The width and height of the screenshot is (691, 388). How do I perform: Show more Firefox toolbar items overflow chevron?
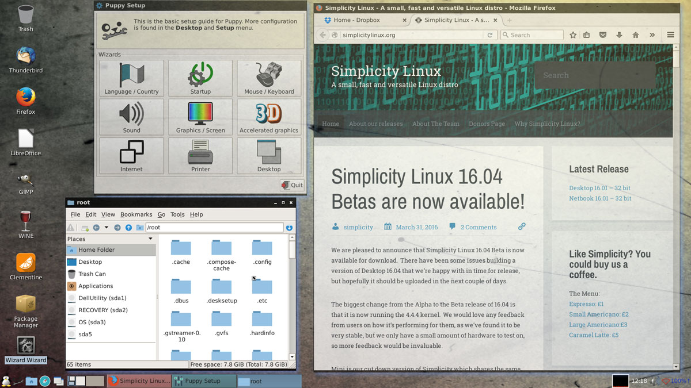pos(652,35)
